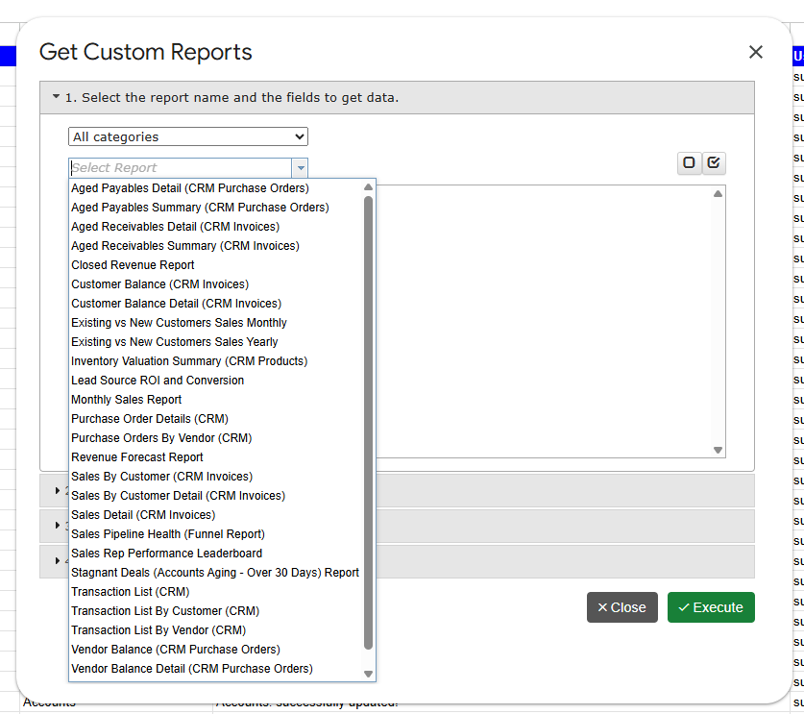Close the Get Custom Reports dialog with X
This screenshot has width=804, height=714.
coord(755,52)
